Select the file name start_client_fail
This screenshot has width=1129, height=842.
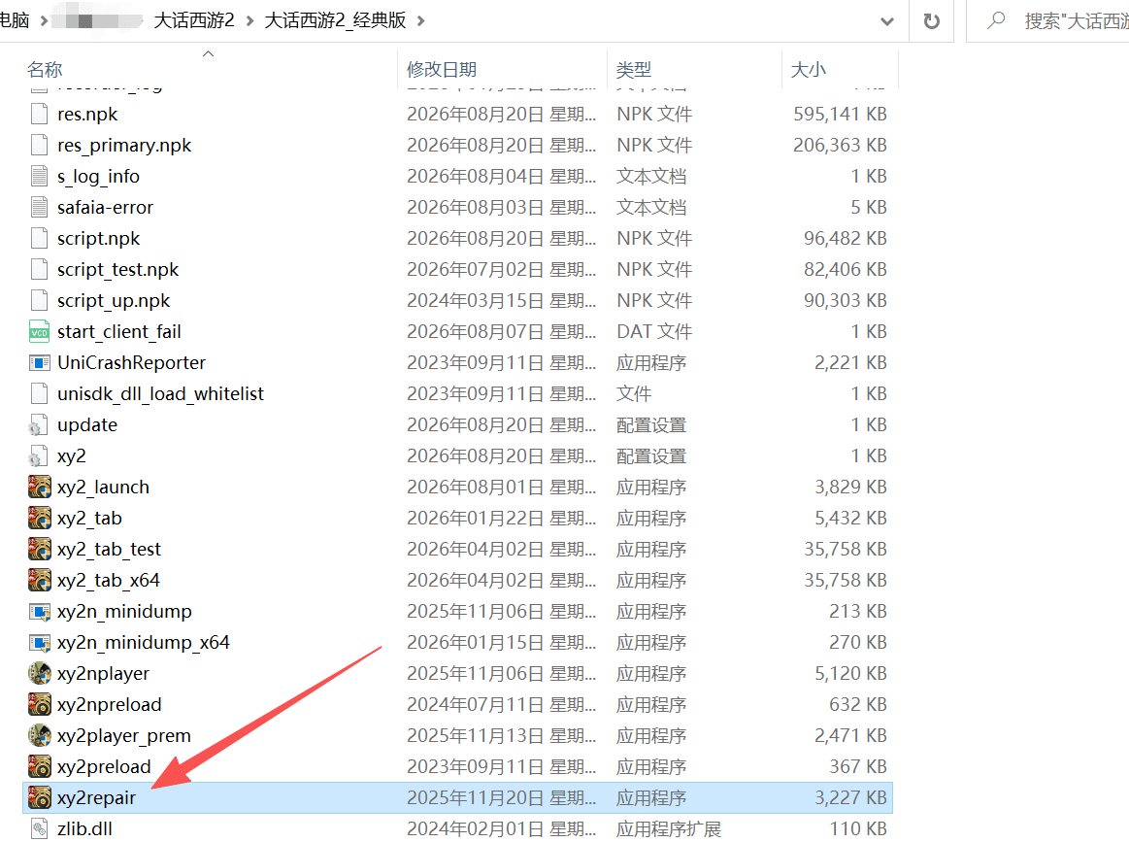tap(118, 331)
